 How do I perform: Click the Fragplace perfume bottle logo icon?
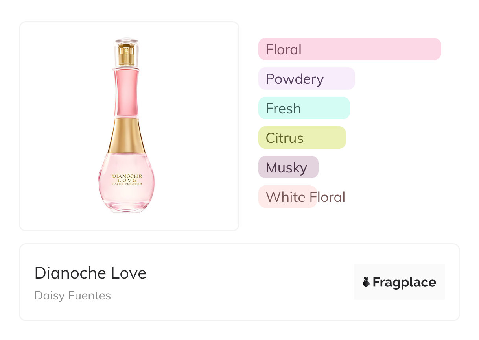tap(366, 282)
